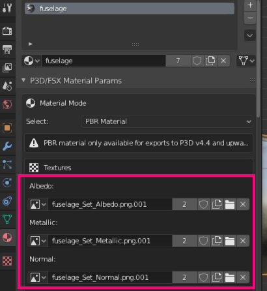Open the Particles properties tab
The image size is (267, 291).
[7, 164]
